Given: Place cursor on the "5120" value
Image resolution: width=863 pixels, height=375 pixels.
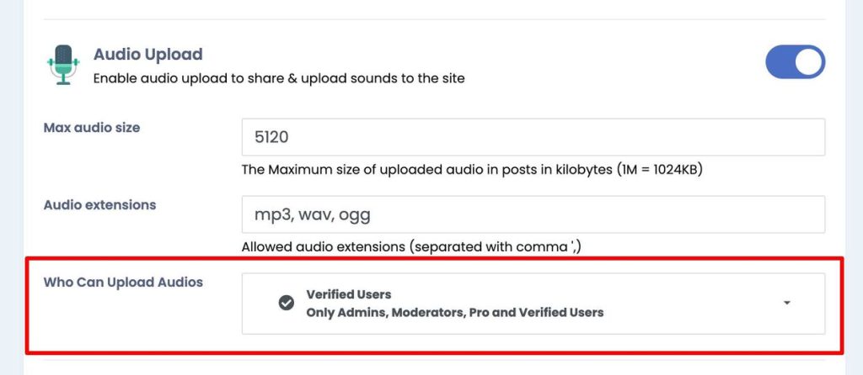Looking at the screenshot, I should point(271,137).
